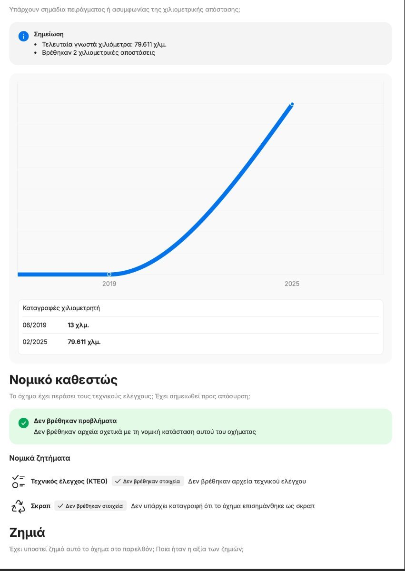Select the 02/2025 odometer record row

[200, 342]
